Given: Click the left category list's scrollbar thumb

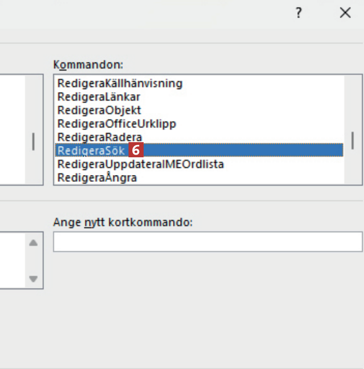Looking at the screenshot, I should (34, 141).
